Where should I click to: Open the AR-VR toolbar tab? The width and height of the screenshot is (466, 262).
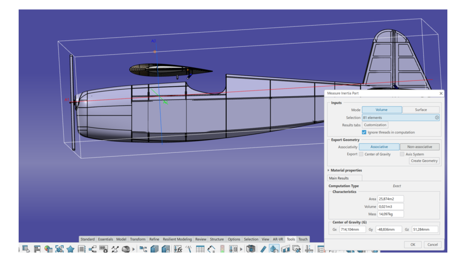(x=278, y=239)
